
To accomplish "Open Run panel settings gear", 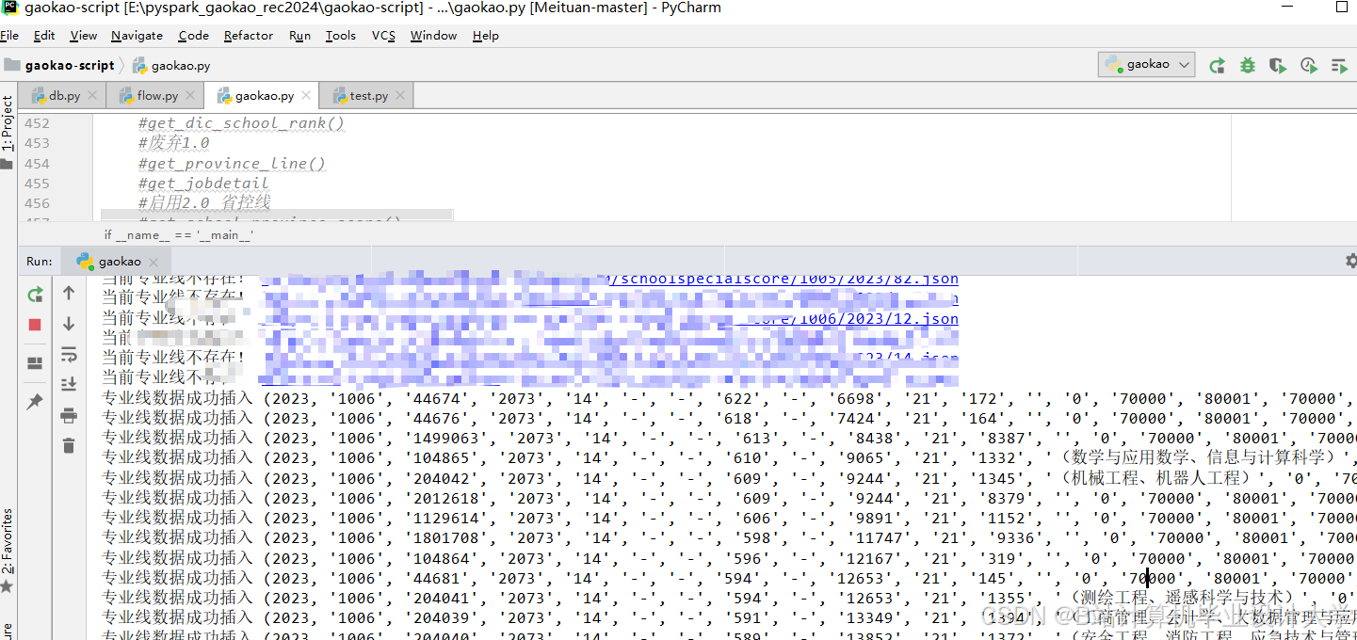I will [x=1350, y=261].
